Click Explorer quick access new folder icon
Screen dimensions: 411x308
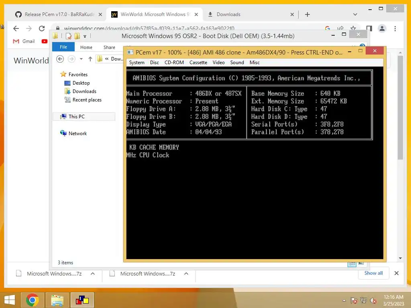(x=77, y=36)
